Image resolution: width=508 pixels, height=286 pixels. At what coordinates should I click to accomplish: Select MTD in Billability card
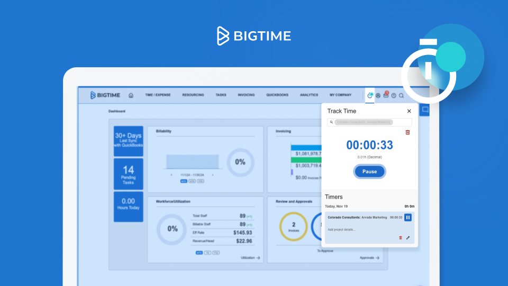tap(184, 181)
